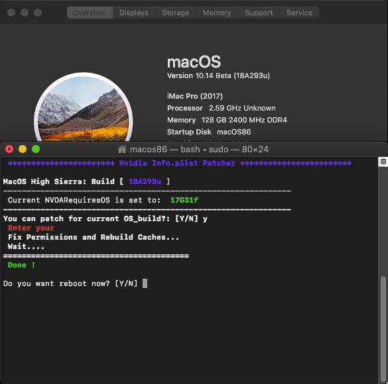
Task: Click the Terminal cursor block after reboot prompt
Action: [x=145, y=283]
